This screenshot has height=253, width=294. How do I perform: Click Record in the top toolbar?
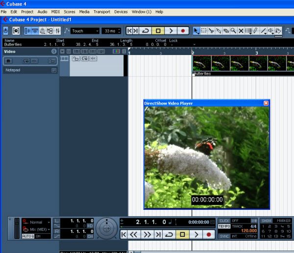[x=183, y=30]
